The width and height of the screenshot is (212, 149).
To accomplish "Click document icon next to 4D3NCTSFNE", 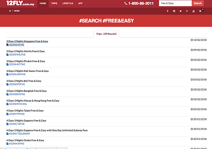I will pos(8,124).
